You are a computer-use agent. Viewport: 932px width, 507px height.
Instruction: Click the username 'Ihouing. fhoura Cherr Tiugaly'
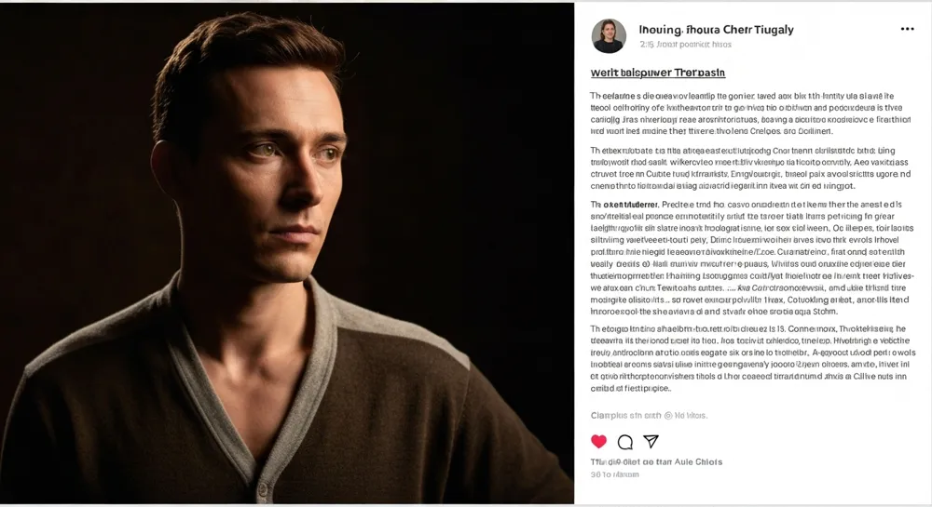tap(716, 30)
